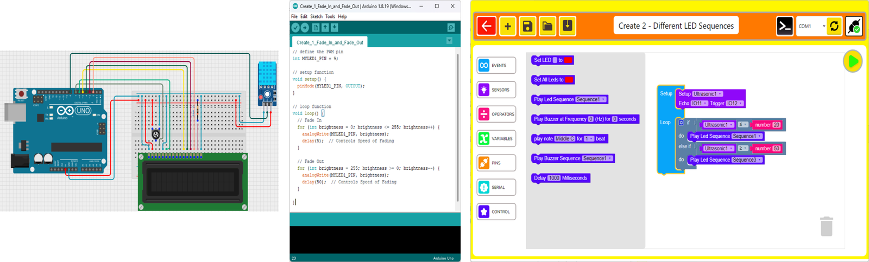This screenshot has width=869, height=262.
Task: Open the Tools menu in Arduino IDE
Action: [330, 17]
